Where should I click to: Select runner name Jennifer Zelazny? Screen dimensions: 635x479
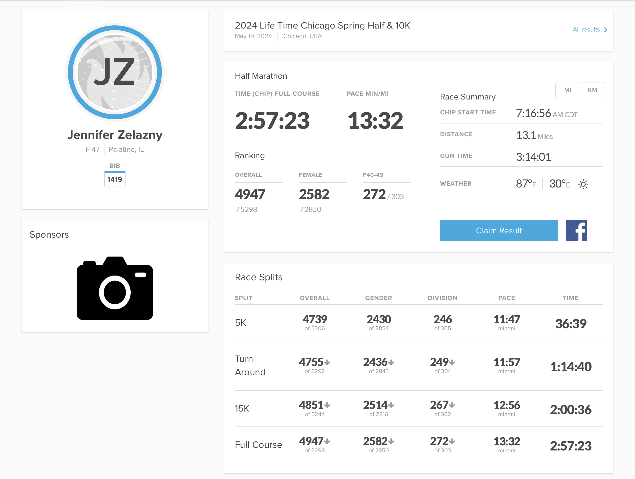click(x=115, y=135)
